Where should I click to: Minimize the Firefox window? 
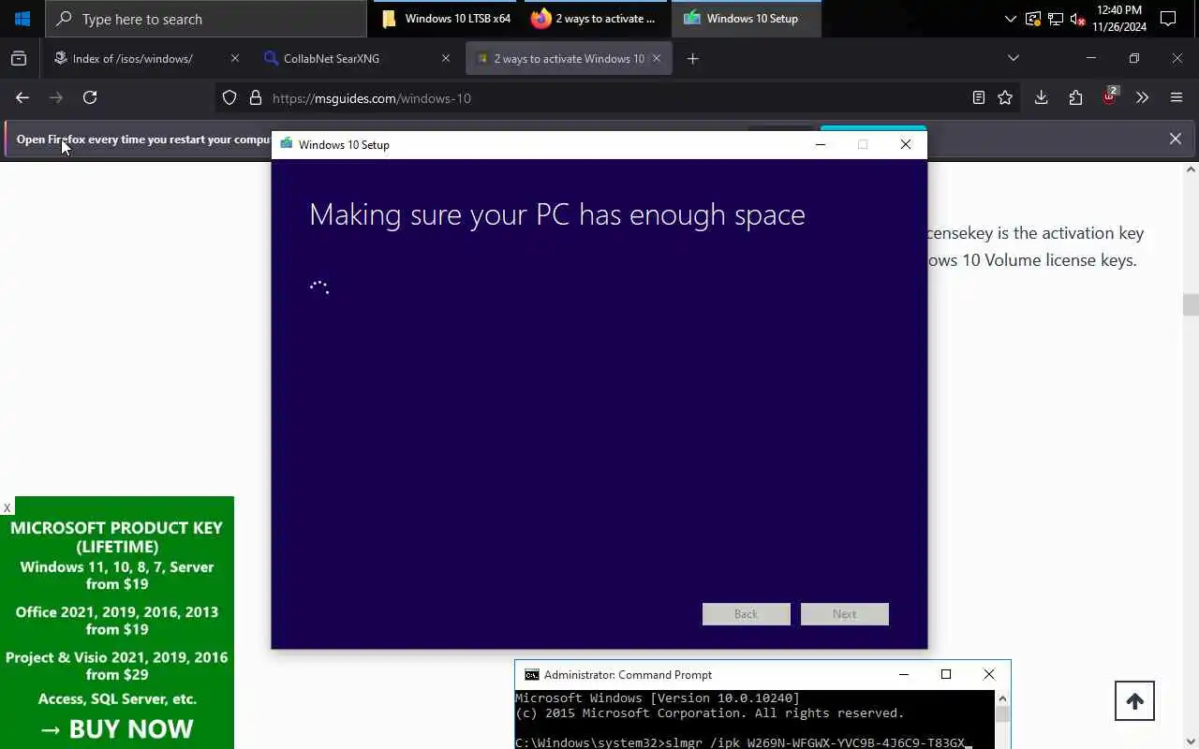(x=1090, y=58)
